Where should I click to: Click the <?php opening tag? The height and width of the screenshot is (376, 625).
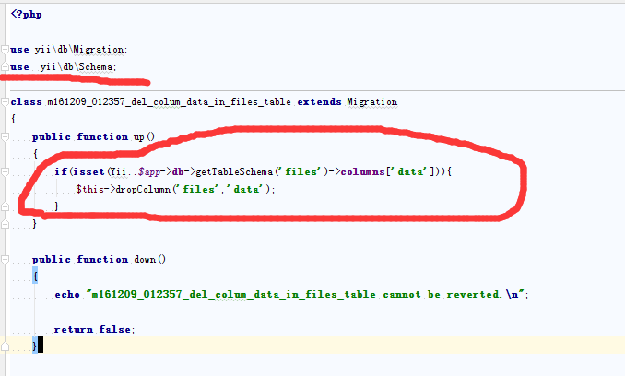click(27, 15)
